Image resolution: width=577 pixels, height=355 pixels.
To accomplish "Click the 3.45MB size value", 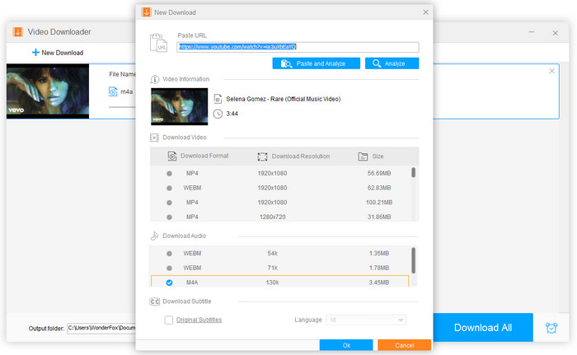I will pyautogui.click(x=379, y=283).
